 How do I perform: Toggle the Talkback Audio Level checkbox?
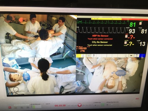tap(107, 102)
